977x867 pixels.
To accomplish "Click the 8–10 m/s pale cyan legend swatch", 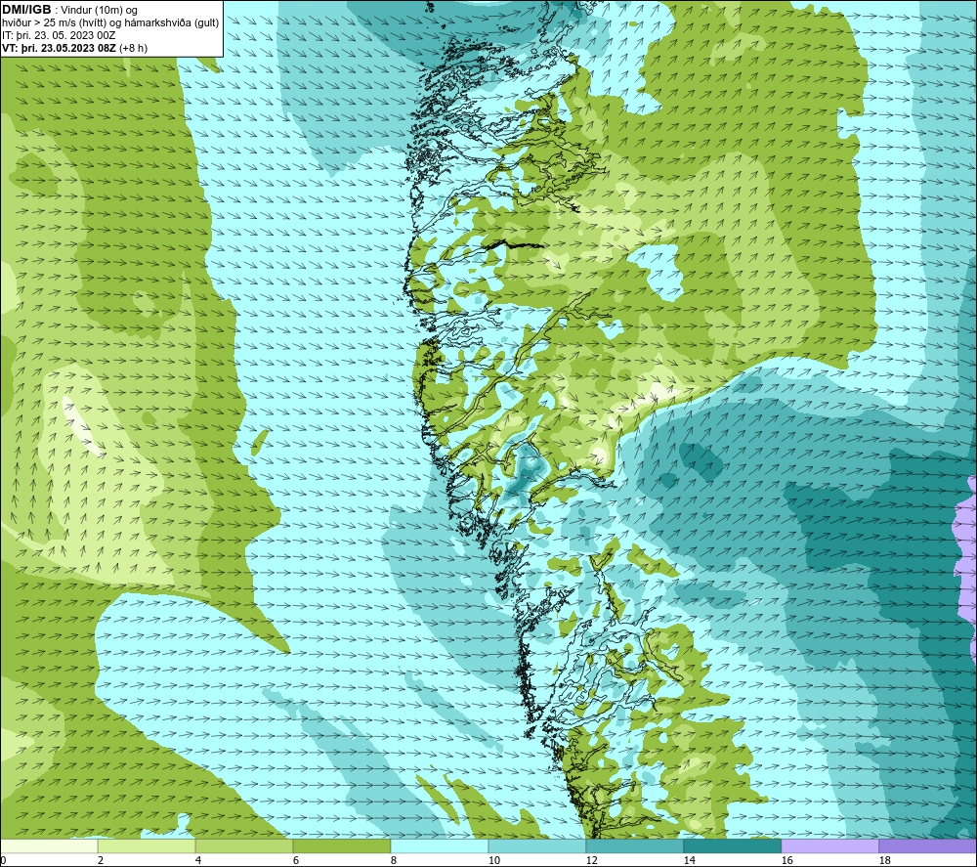I will (440, 846).
